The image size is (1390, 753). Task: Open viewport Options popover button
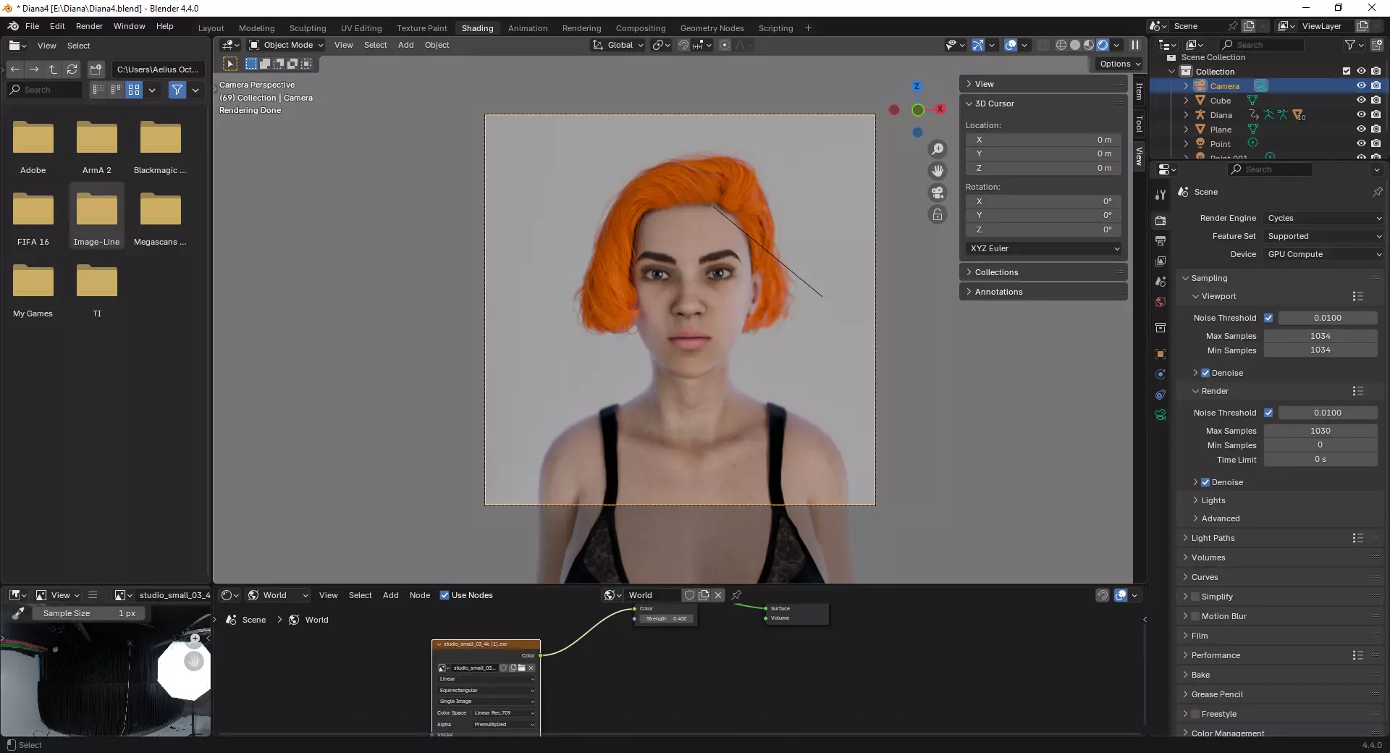[x=1119, y=64]
